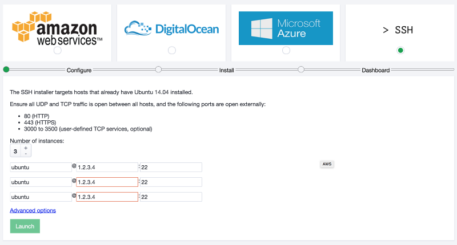Screen dimensions: 457x245
Task: Click the small AWS button
Action: coord(327,164)
